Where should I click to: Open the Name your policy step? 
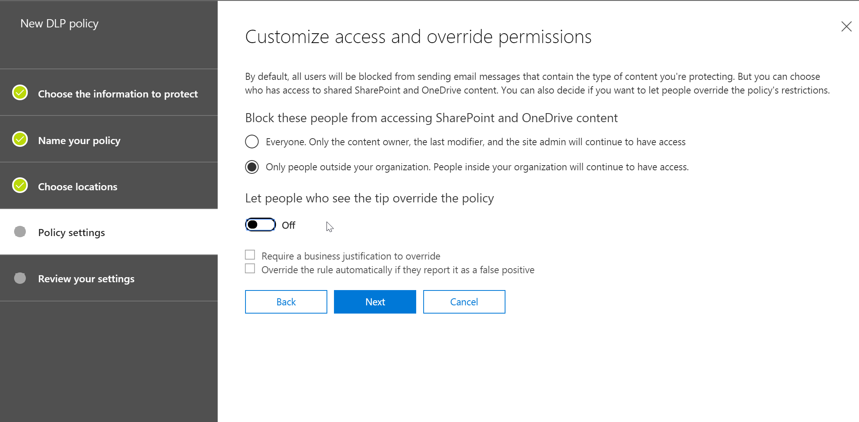point(79,141)
